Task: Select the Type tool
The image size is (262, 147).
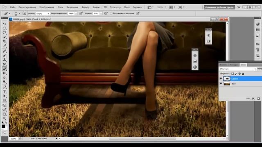Action: pyautogui.click(x=5, y=91)
